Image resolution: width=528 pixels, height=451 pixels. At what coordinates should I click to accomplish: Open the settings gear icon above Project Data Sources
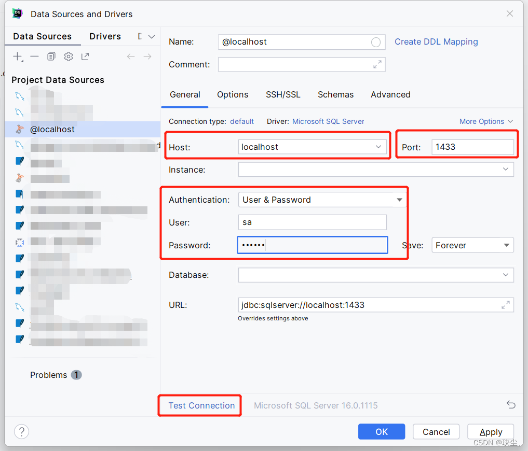[68, 57]
